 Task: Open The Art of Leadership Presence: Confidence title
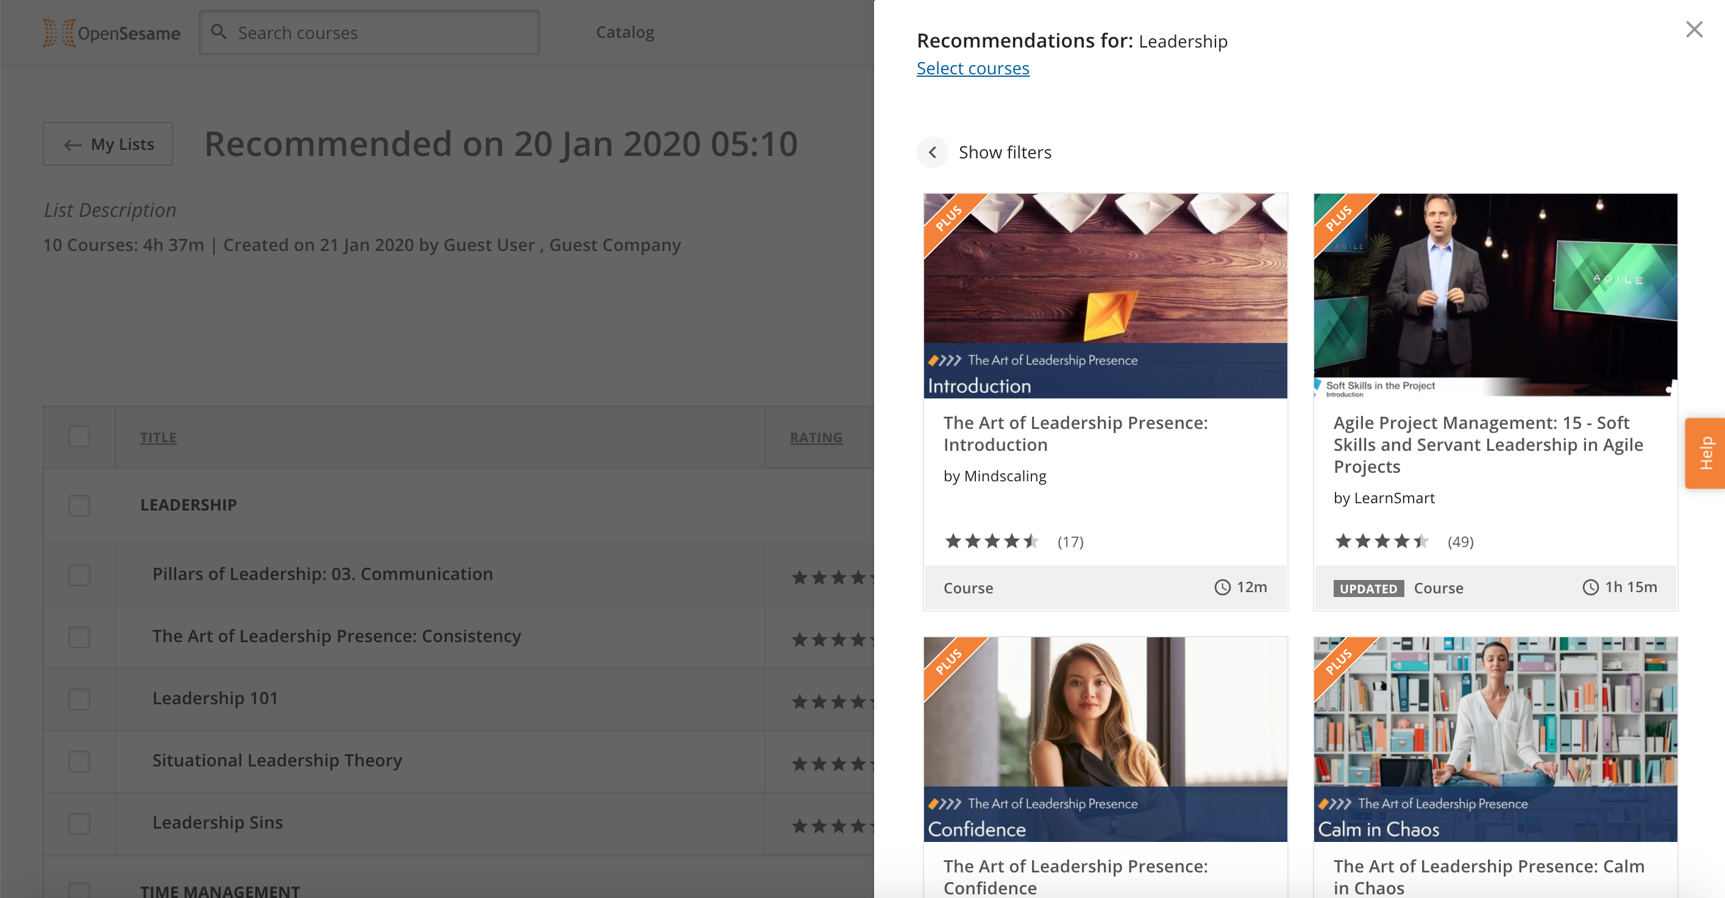point(1075,877)
